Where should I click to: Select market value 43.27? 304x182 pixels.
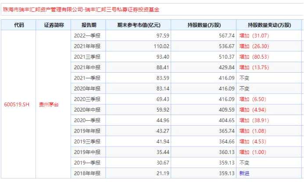point(163,131)
